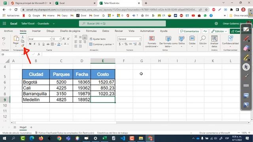Click the Cut scissors icon
Screen dimensions: 253x142
coord(23,37)
